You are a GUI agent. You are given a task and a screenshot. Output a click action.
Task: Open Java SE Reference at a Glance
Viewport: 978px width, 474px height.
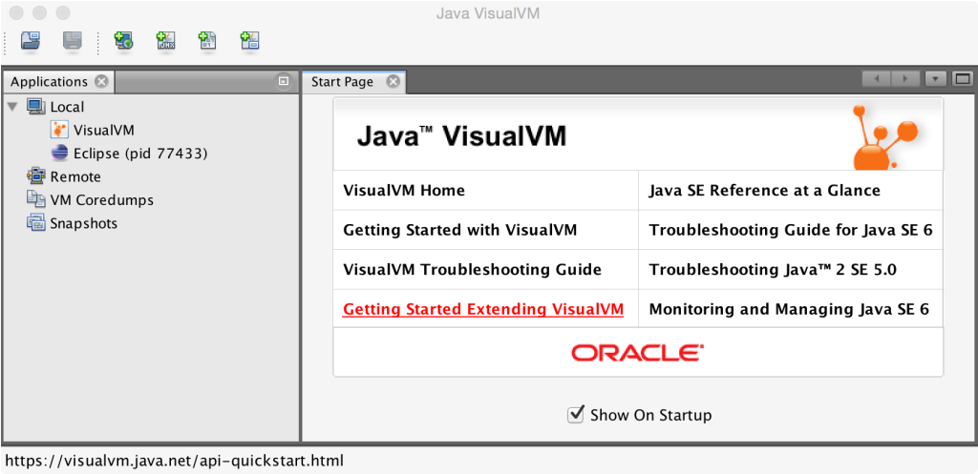[x=765, y=191]
